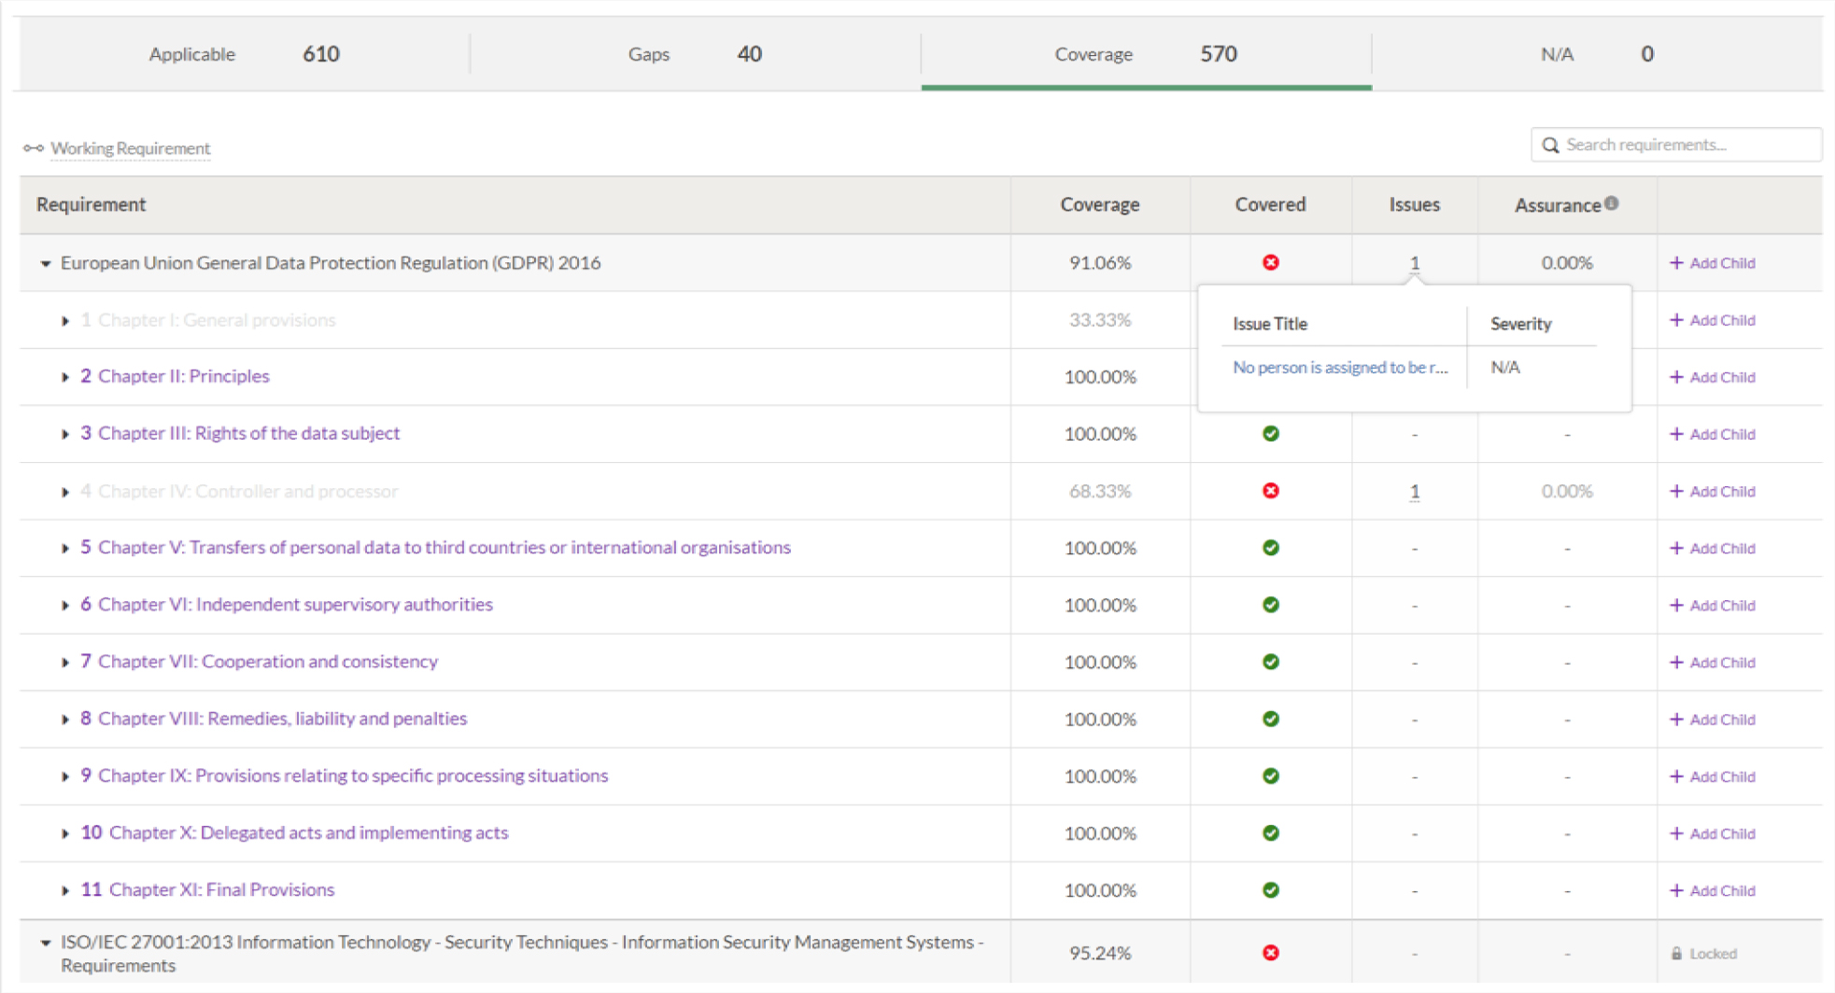Click green covered icon in Chapter III row
Viewport: 1835px width, 993px height.
1270,433
